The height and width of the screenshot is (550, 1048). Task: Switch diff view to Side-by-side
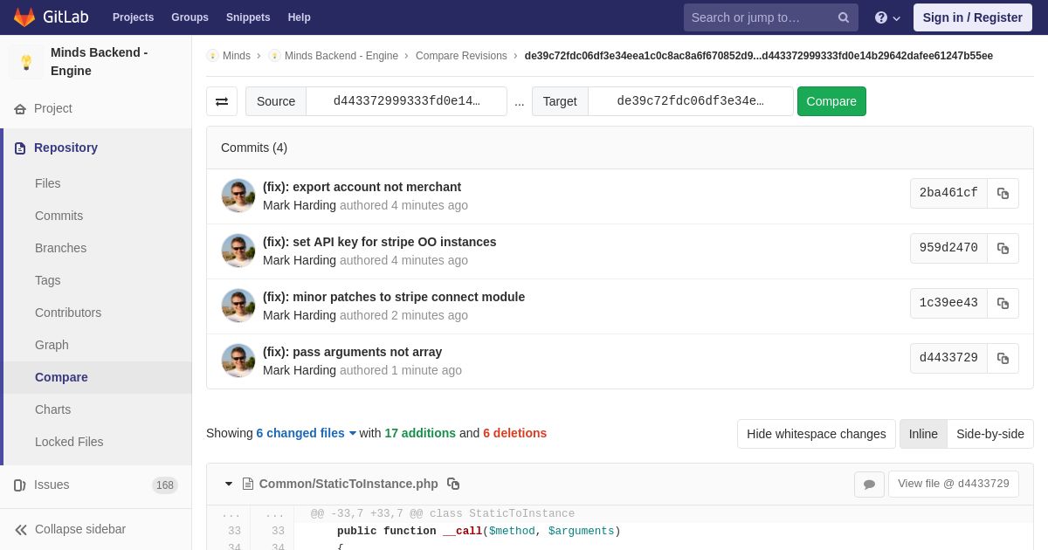(x=990, y=434)
